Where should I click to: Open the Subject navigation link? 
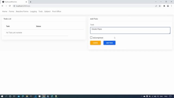pyautogui.click(x=47, y=11)
